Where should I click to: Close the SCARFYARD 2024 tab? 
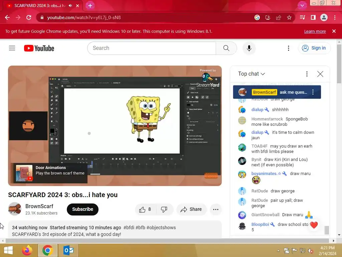(x=77, y=6)
